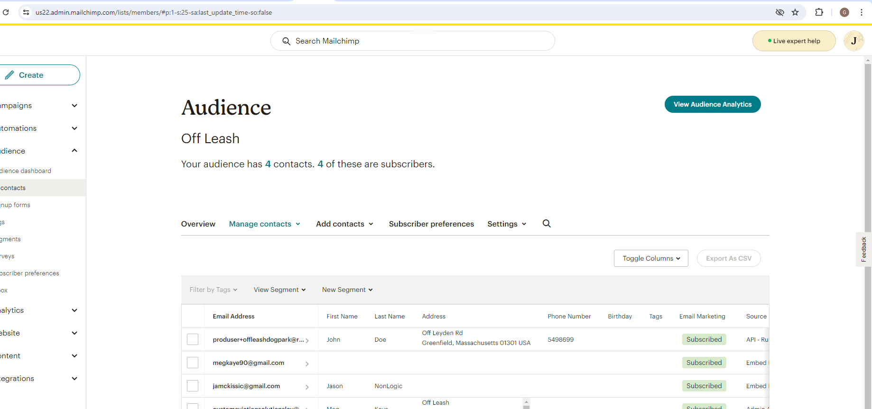Open the Mailchimp account avatar J
Viewport: 872px width, 409px height.
coord(853,41)
